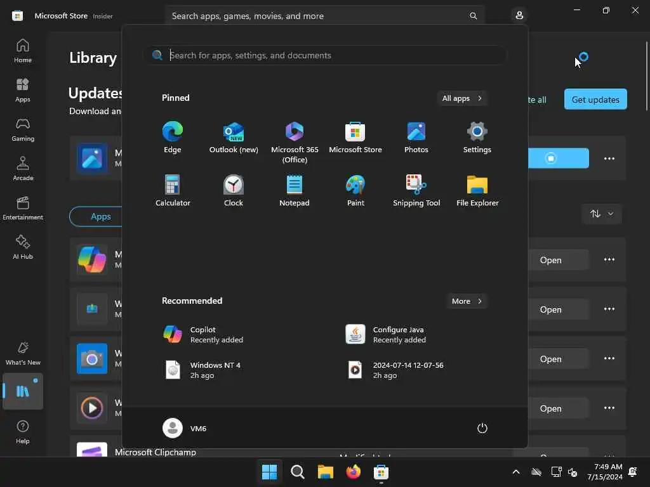The height and width of the screenshot is (487, 650).
Task: Open more options for Media Player row
Action: [609, 408]
